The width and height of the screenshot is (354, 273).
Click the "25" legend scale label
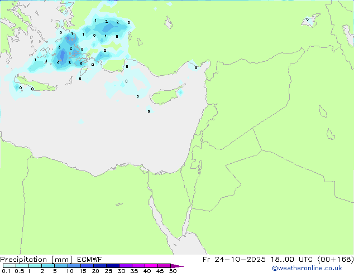pyautogui.click(x=108, y=271)
